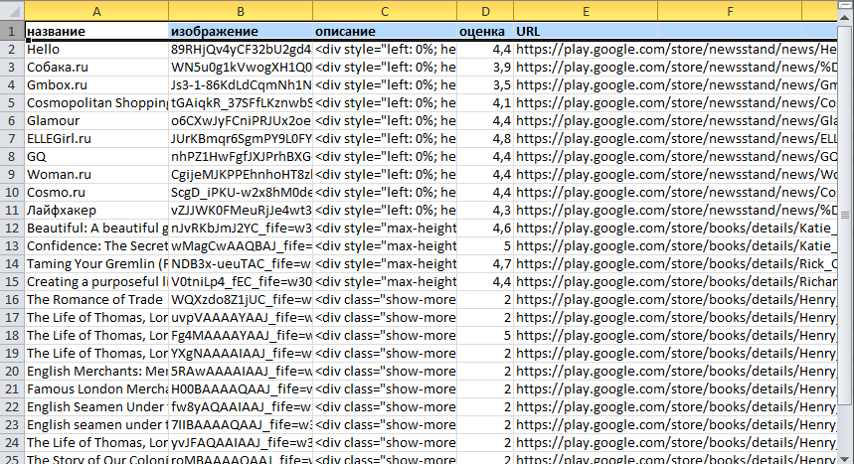Select cell with 'Hello'
This screenshot has width=854, height=464.
coord(96,49)
